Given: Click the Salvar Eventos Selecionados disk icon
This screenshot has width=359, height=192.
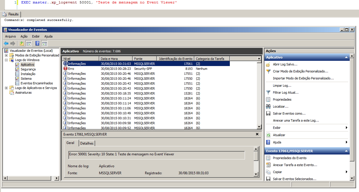Looking at the screenshot, I should (x=268, y=179).
